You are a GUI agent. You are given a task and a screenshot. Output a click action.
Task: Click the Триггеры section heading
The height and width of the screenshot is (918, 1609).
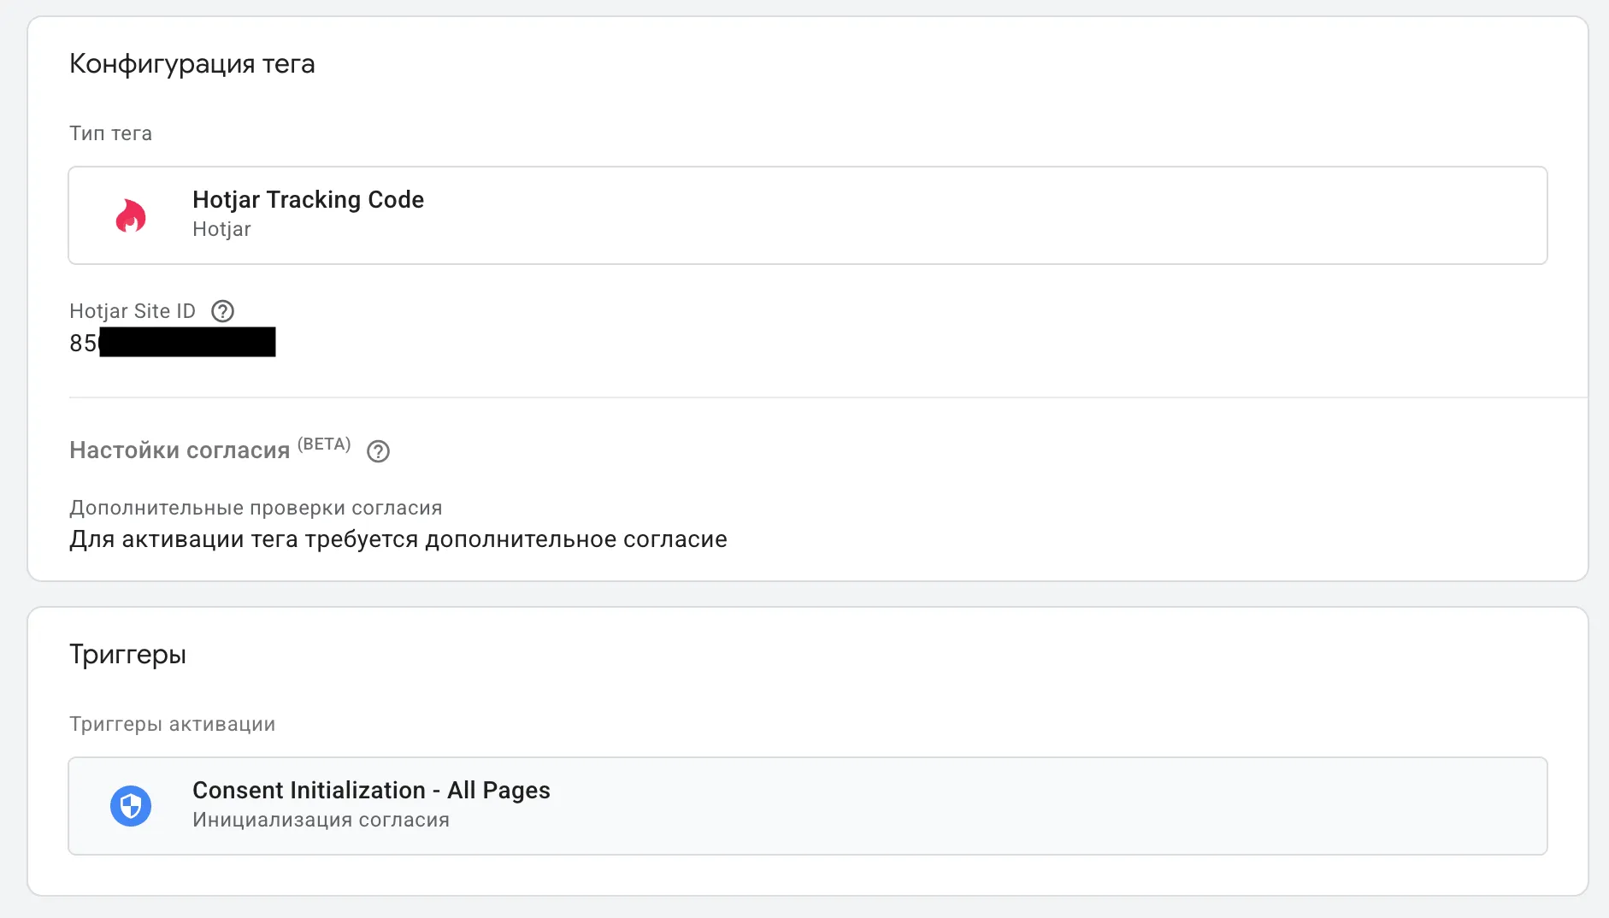[127, 655]
